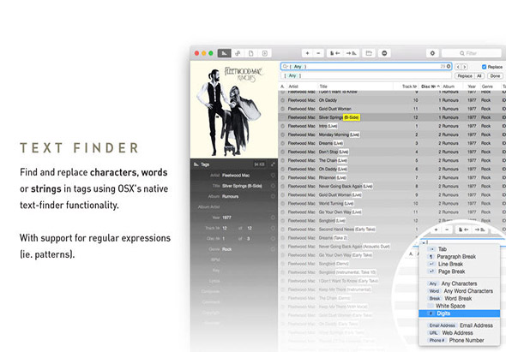Open settings gear in the toolbar
This screenshot has height=352, width=506.
pyautogui.click(x=432, y=53)
